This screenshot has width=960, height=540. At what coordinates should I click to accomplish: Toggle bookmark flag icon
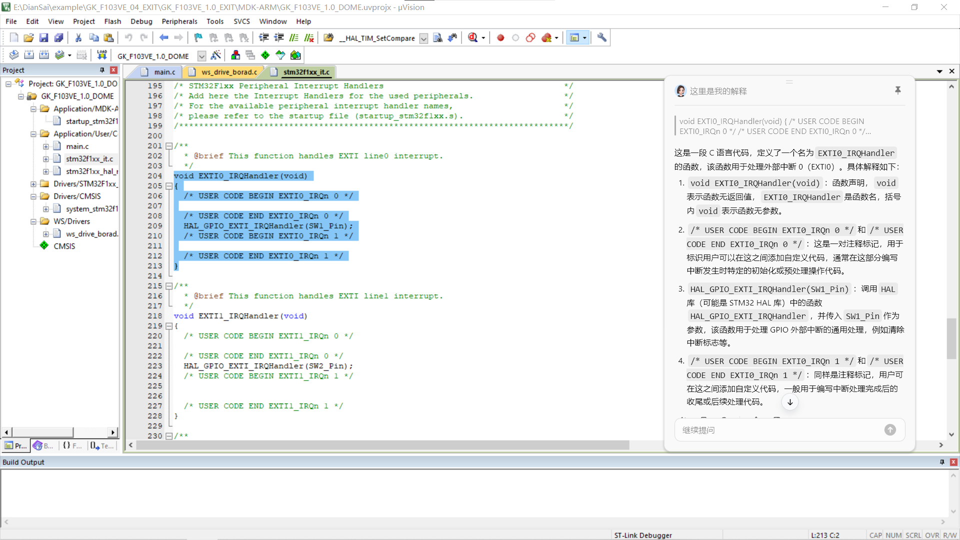coord(198,38)
